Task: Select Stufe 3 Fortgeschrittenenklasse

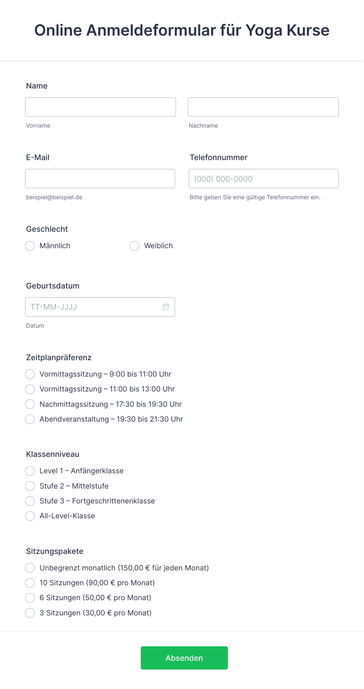Action: (30, 501)
